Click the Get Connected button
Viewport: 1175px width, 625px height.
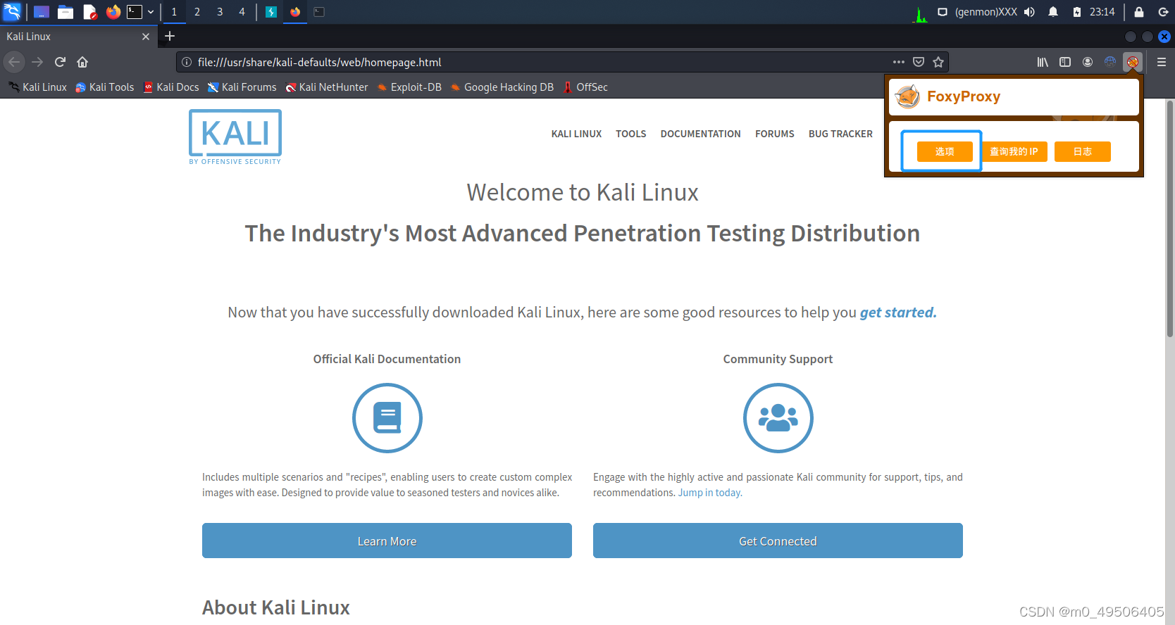pos(778,541)
